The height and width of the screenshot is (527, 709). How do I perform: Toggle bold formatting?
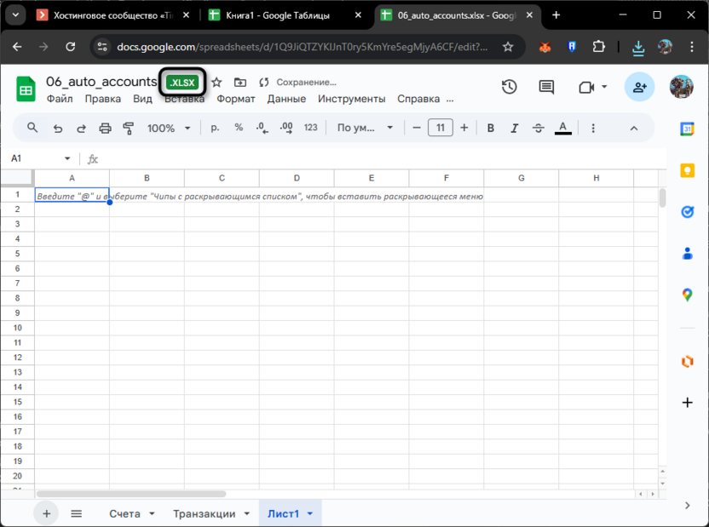[491, 127]
